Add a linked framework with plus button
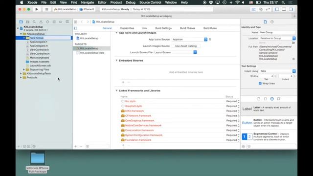The width and height of the screenshot is (313, 176). point(123,145)
